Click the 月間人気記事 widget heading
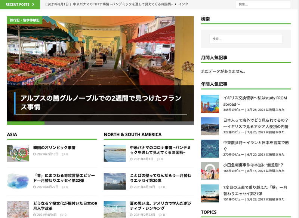The height and width of the screenshot is (218, 299). pos(214,58)
